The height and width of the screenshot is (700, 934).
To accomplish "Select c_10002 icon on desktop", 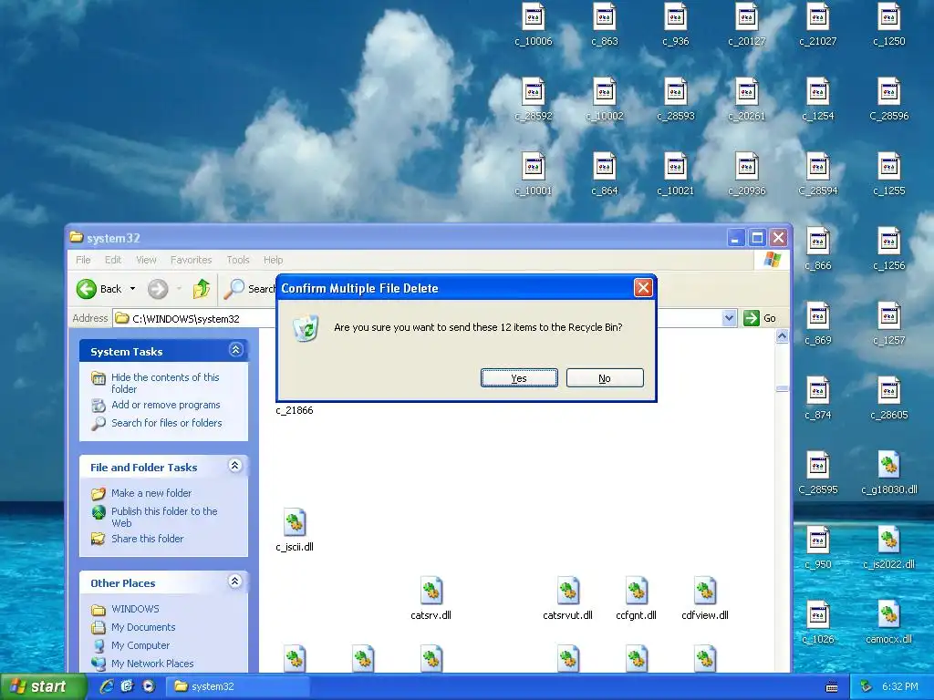I will pyautogui.click(x=605, y=92).
